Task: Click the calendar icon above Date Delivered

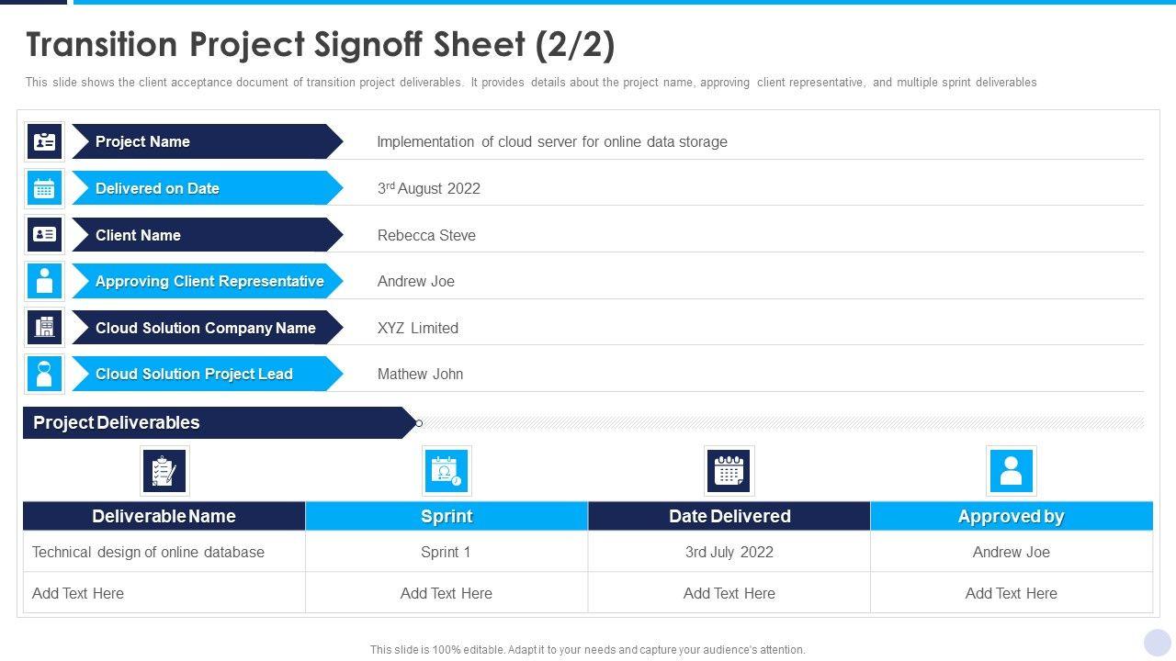Action: click(729, 471)
